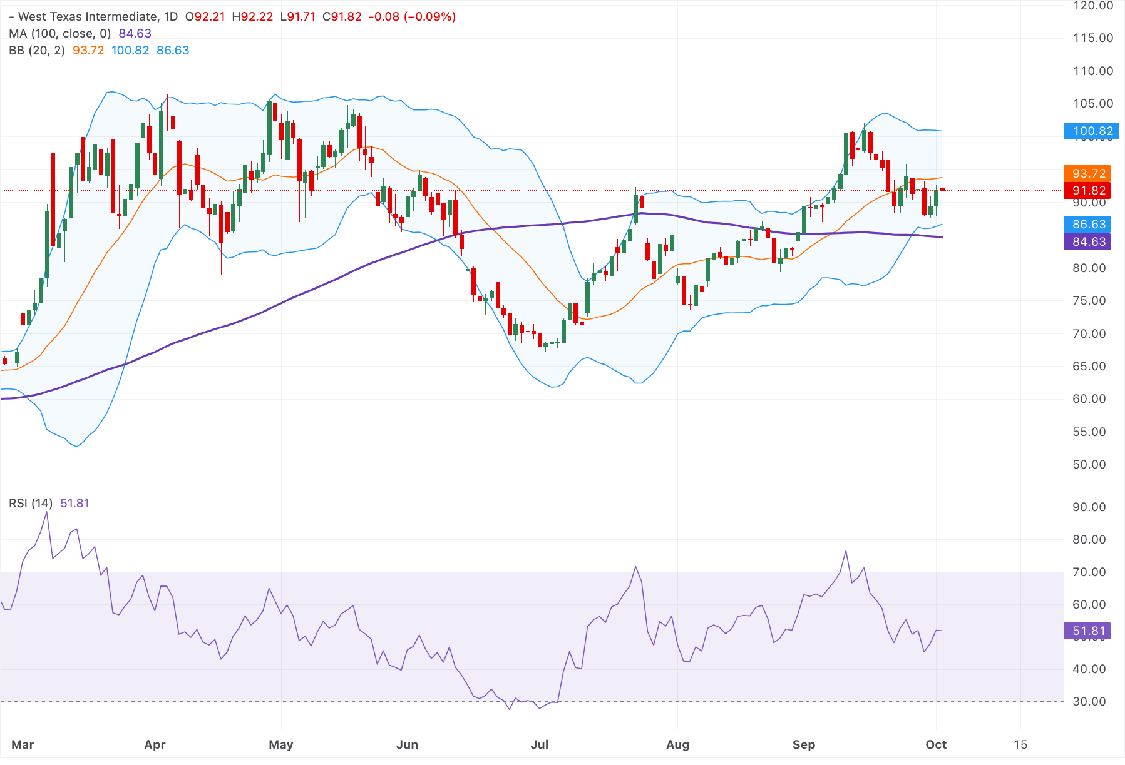Click the C91.82 close value in header
The image size is (1125, 765).
[342, 16]
